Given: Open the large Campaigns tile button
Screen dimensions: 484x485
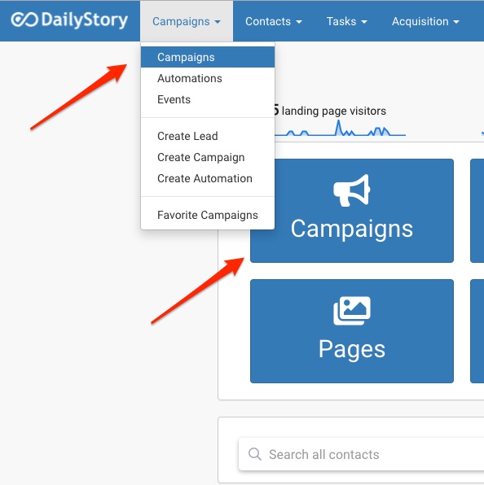Looking at the screenshot, I should coord(352,211).
